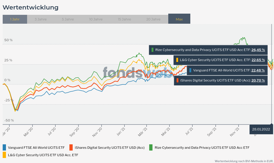Screen dimensions: 274x163
Task: Choose the 15 Jahre time range
Action: tap(124, 19)
